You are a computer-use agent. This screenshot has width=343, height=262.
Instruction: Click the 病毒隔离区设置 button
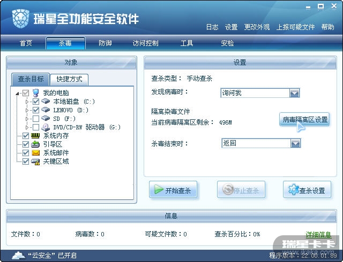pyautogui.click(x=304, y=119)
